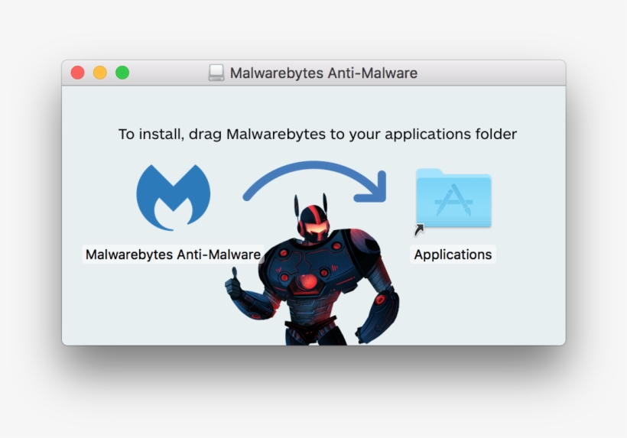
Task: Select the Malwarebytes Anti-Malware app icon
Action: (x=173, y=197)
